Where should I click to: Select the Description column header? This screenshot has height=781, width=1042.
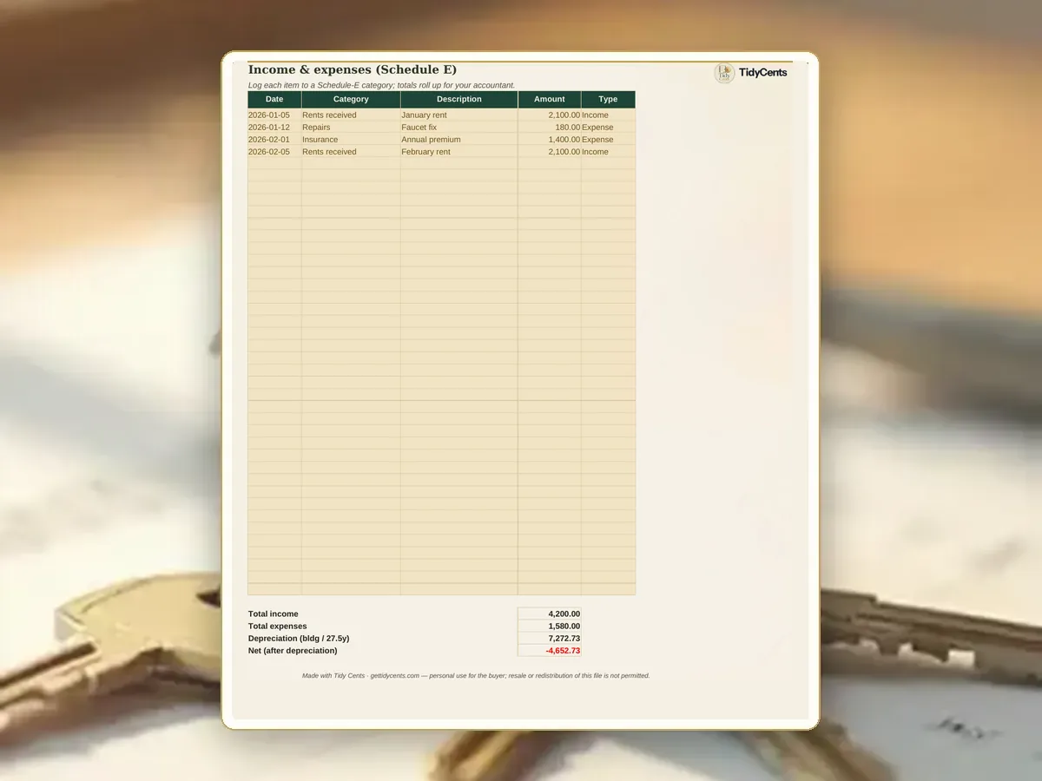459,100
